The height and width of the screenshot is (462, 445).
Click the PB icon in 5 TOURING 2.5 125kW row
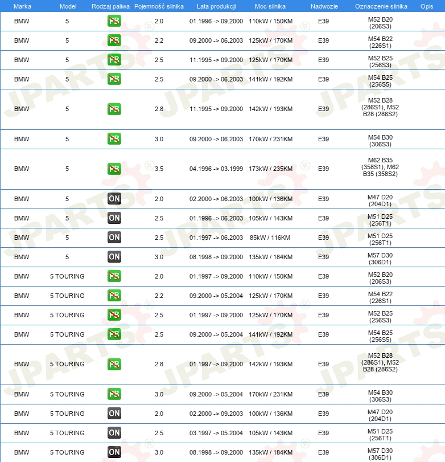[x=114, y=315]
